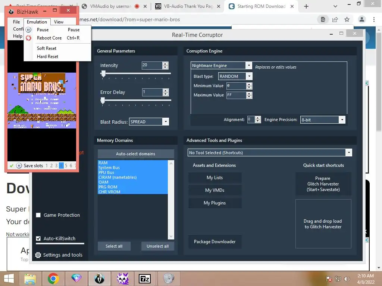Open the corruption engine dropdown showing Nightmare Engine
382x286 pixels.
pyautogui.click(x=249, y=66)
